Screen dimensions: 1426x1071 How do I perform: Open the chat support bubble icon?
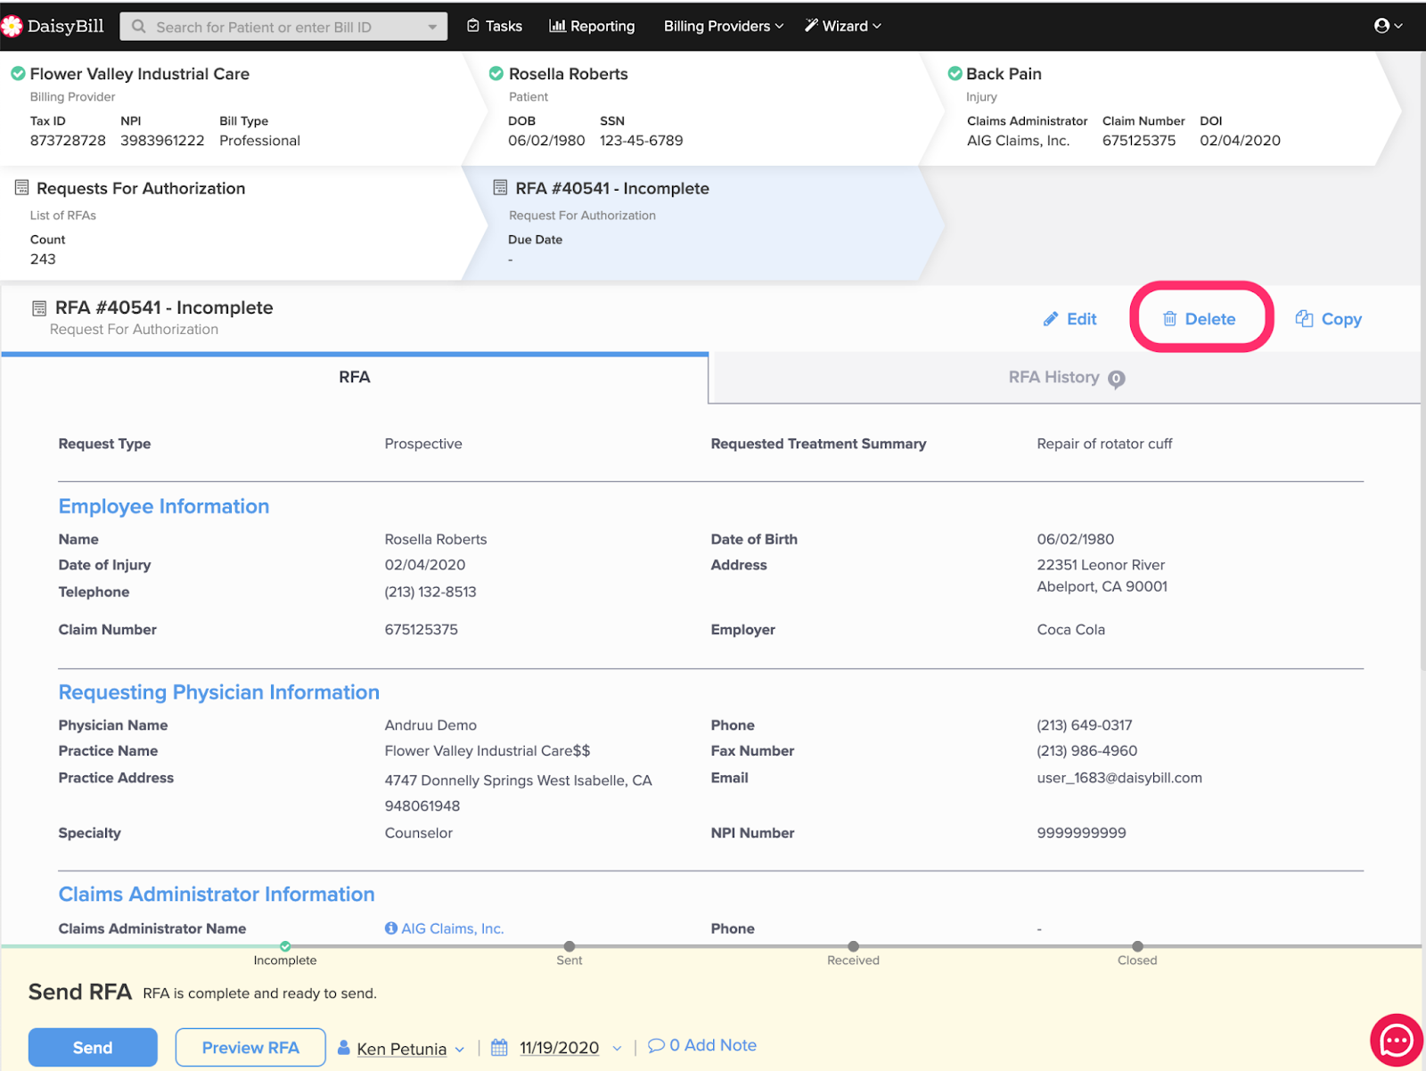(1396, 1040)
